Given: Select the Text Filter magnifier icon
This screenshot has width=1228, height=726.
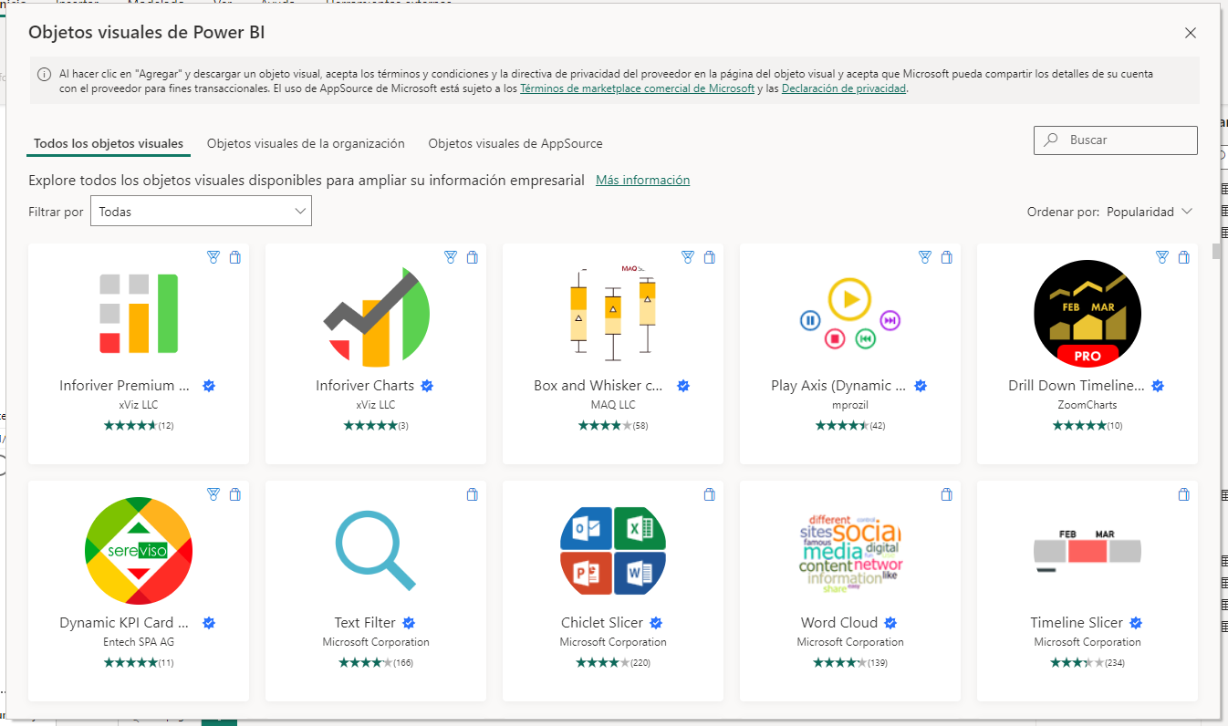Looking at the screenshot, I should pyautogui.click(x=376, y=550).
